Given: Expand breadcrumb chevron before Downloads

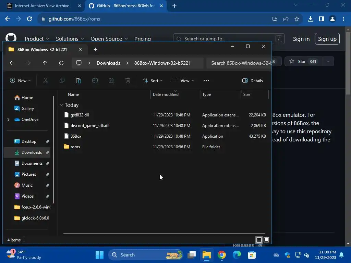Looking at the screenshot, I should pyautogui.click(x=89, y=63).
